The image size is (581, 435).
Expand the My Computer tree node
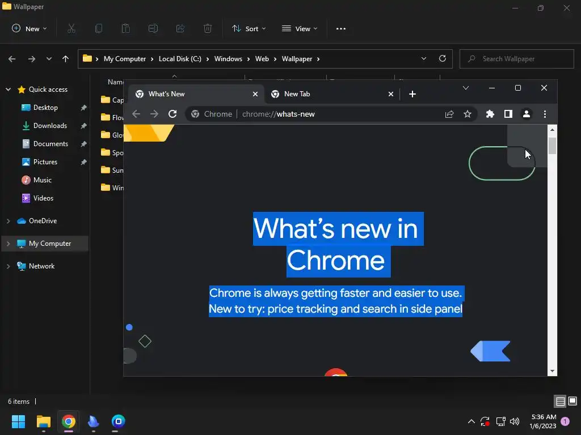[x=8, y=244]
